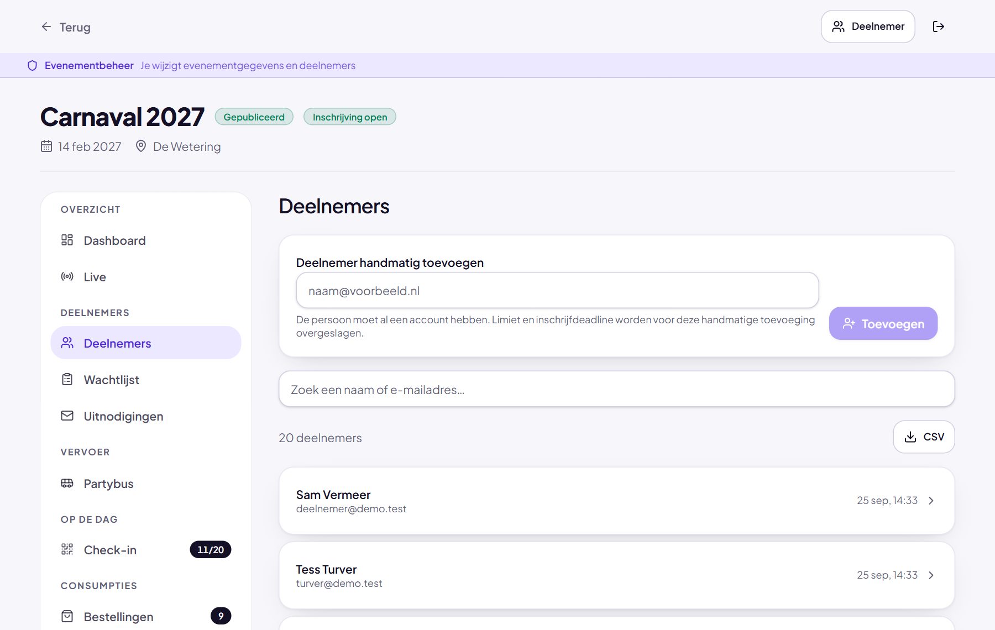995x630 pixels.
Task: Go to the Live section
Action: pyautogui.click(x=146, y=277)
